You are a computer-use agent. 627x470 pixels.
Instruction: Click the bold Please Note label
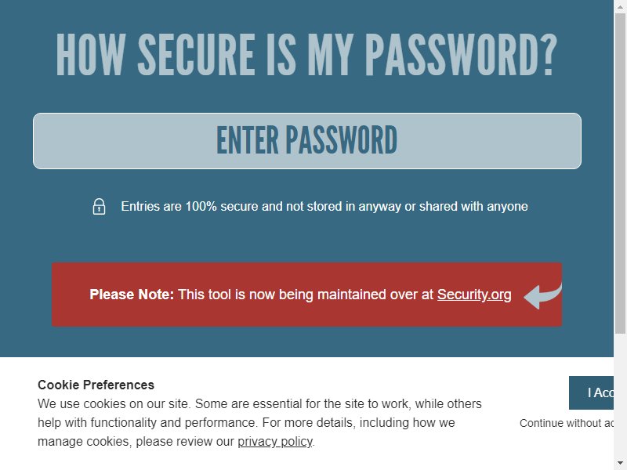coord(132,295)
